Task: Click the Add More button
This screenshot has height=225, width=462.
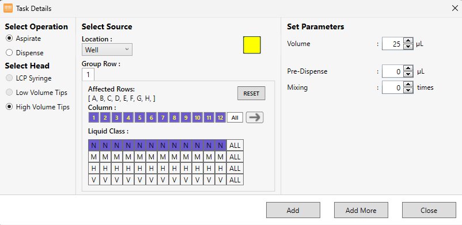Action: [x=361, y=210]
